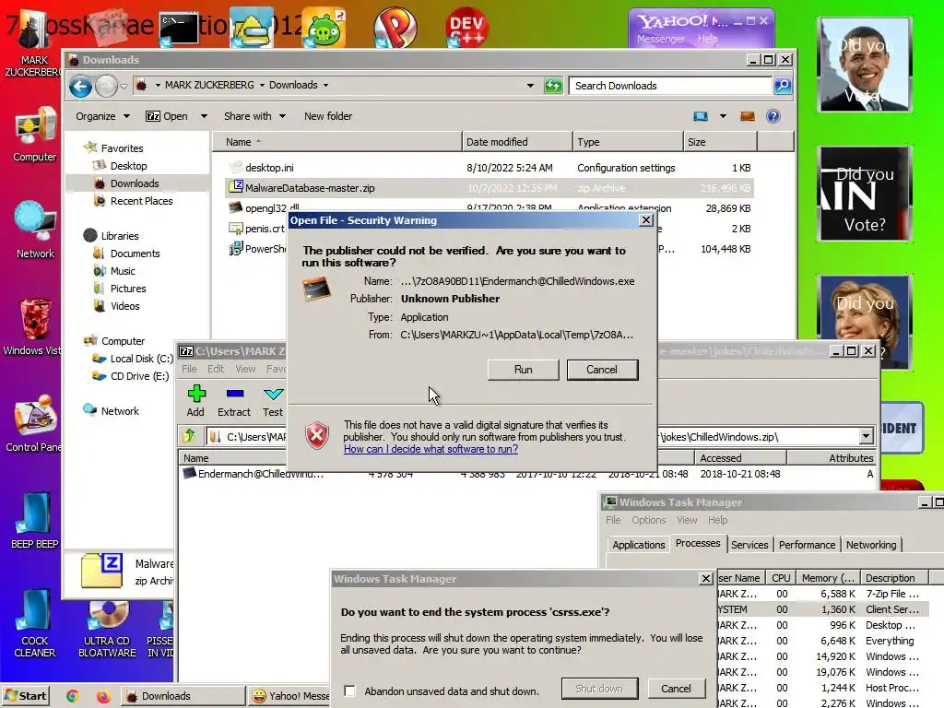
Task: Click the green Refresh icon in Explorer address bar
Action: click(x=553, y=86)
